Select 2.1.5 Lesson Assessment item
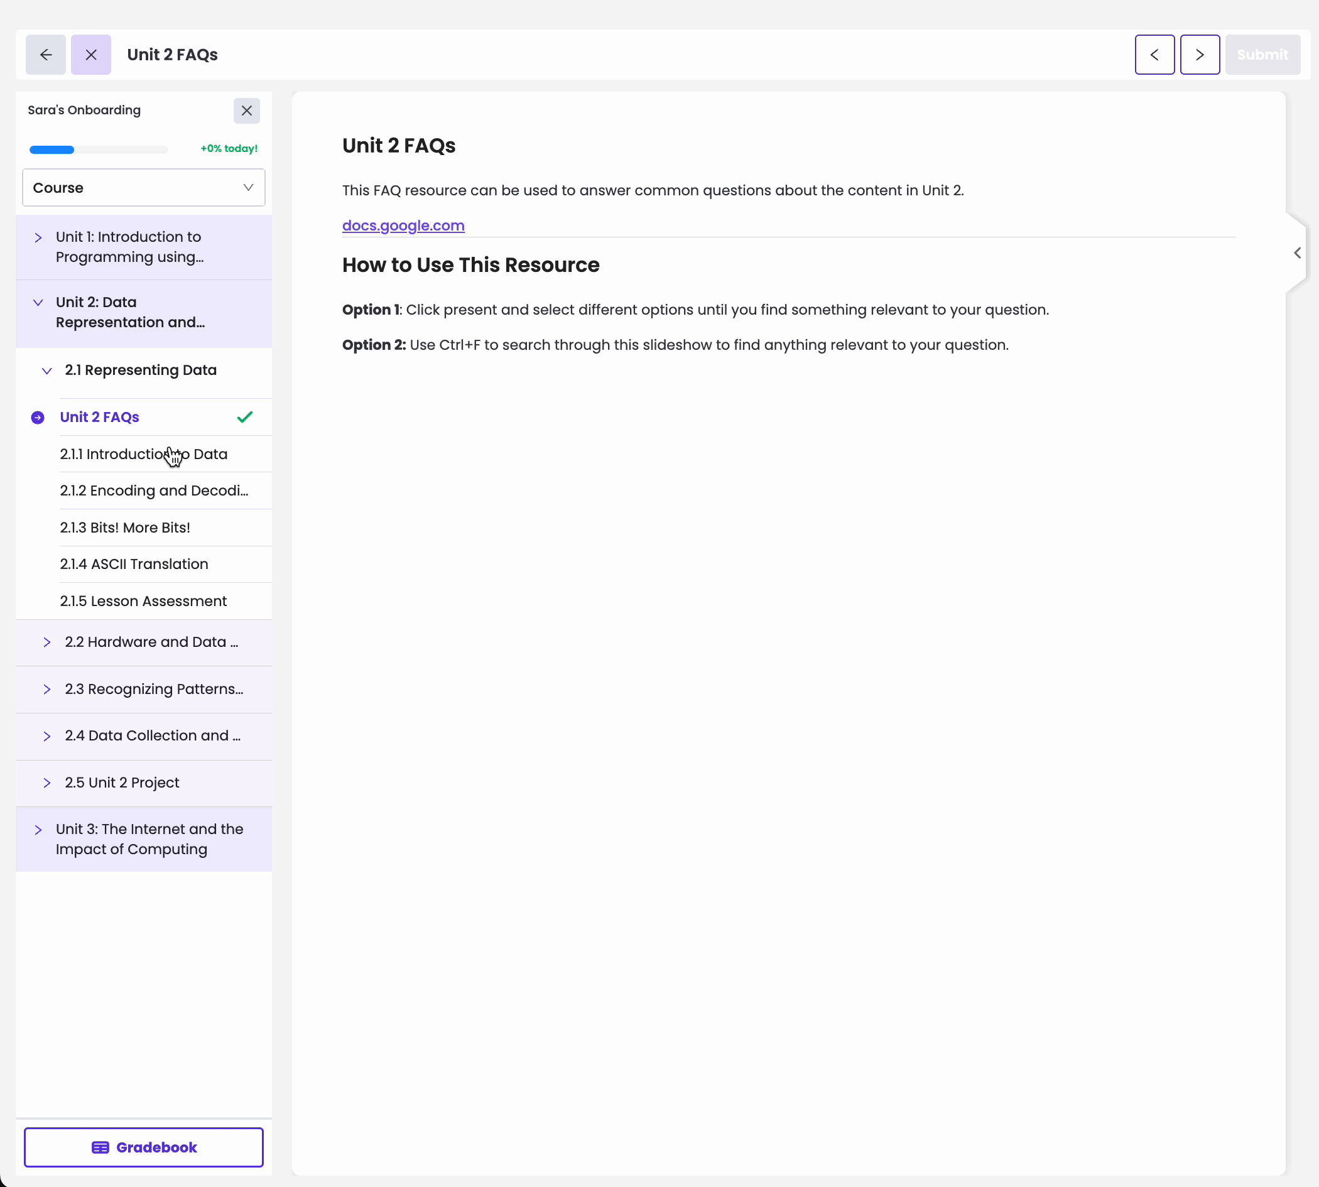 [x=143, y=602]
